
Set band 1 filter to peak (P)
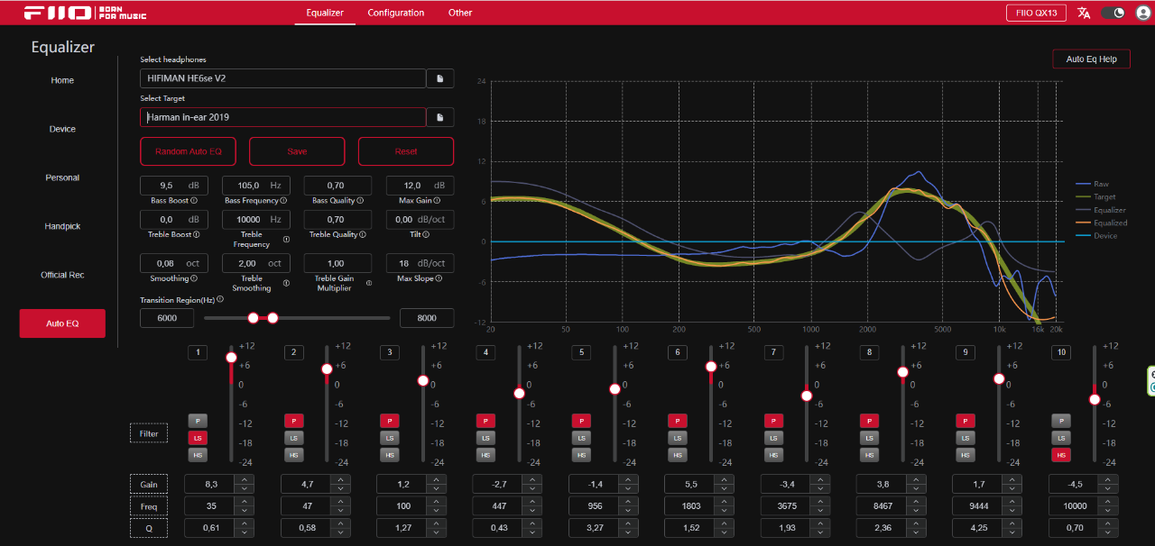(198, 421)
